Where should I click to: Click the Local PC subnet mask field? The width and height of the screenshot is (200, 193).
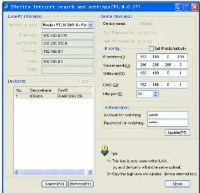click(x=68, y=43)
